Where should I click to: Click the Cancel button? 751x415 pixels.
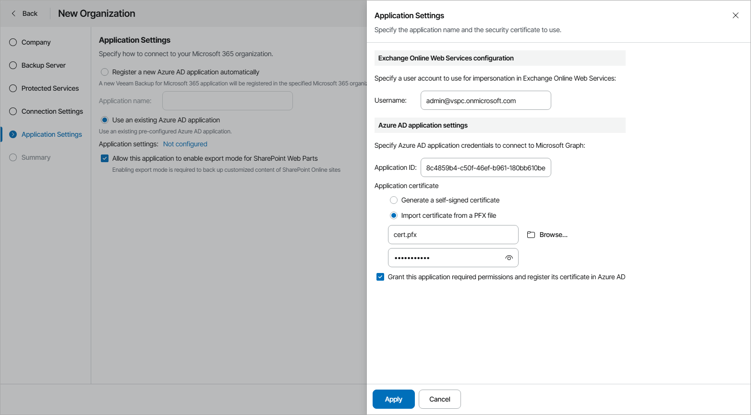click(439, 399)
